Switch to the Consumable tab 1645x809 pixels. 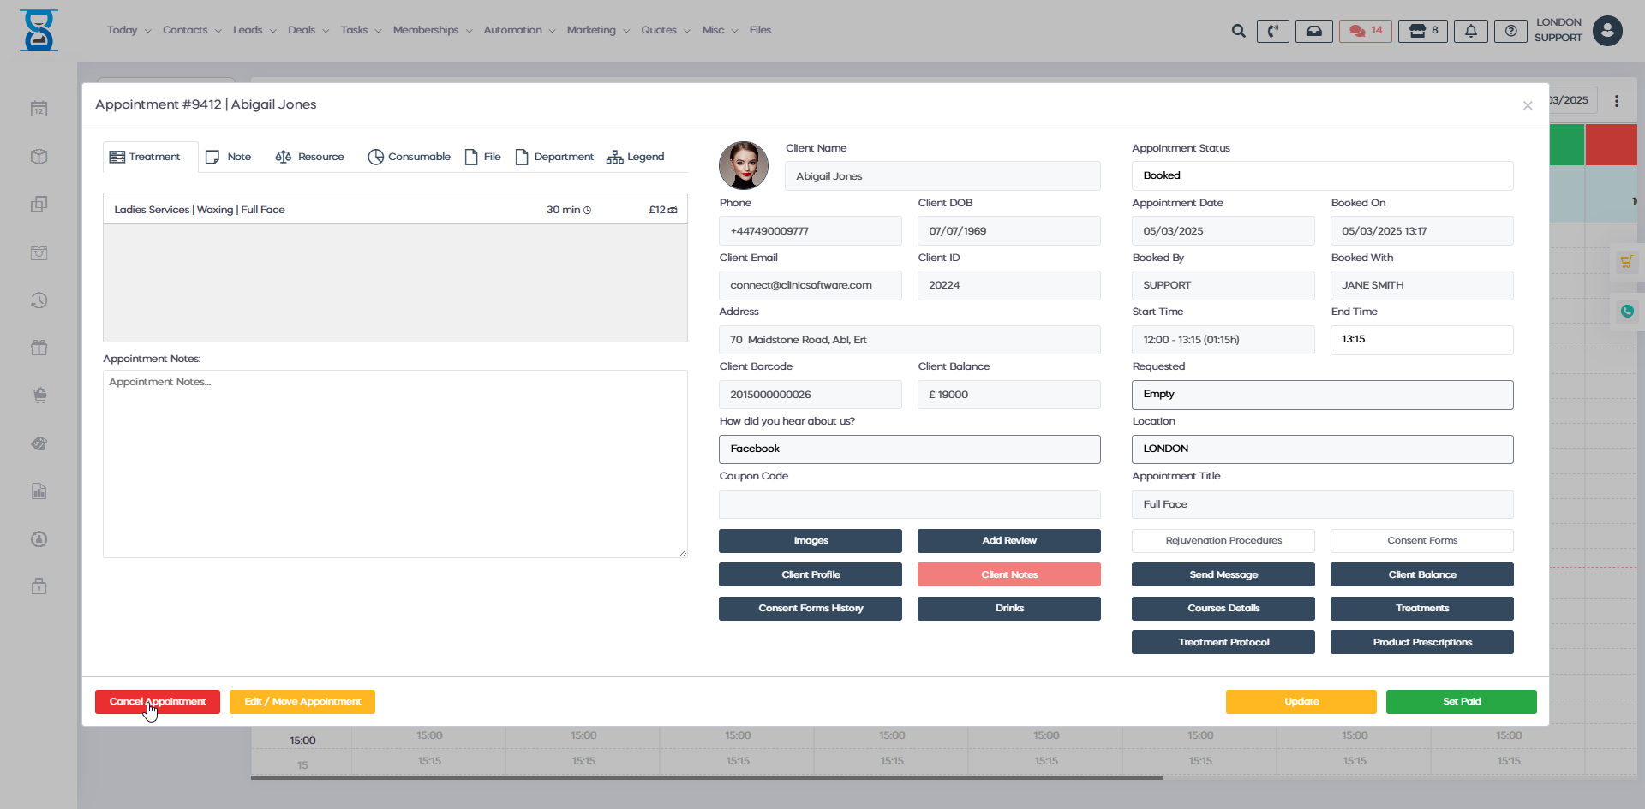point(409,157)
